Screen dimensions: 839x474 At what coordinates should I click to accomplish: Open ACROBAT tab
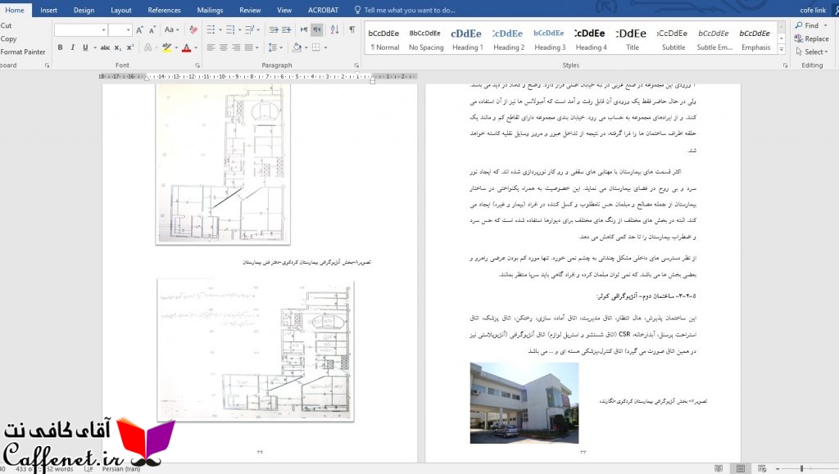point(323,10)
